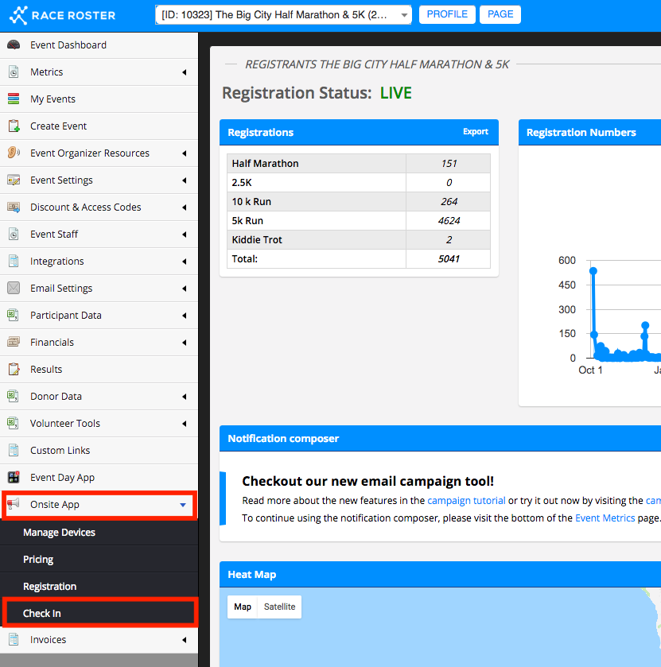661x667 pixels.
Task: Select Manage Devices menu item
Action: click(x=59, y=533)
